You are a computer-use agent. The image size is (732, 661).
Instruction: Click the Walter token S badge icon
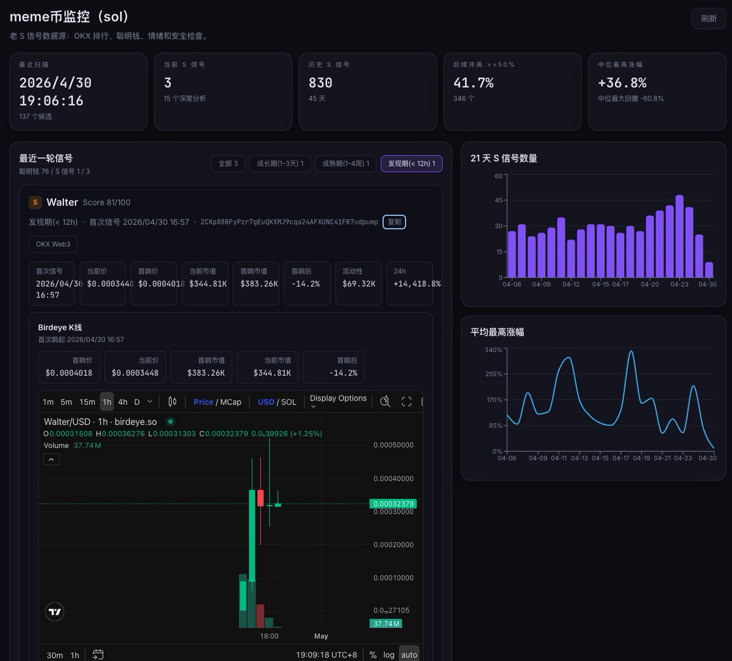coord(35,202)
